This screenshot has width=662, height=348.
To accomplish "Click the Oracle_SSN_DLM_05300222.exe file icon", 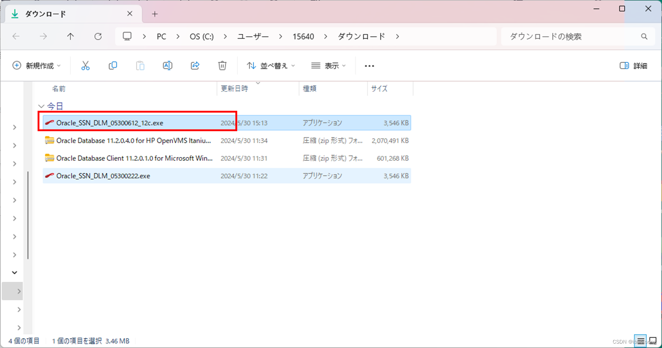I will [49, 176].
